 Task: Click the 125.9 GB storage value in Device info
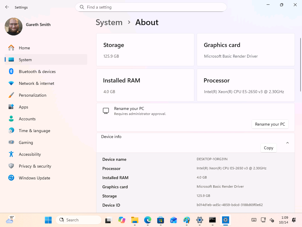click(203, 196)
